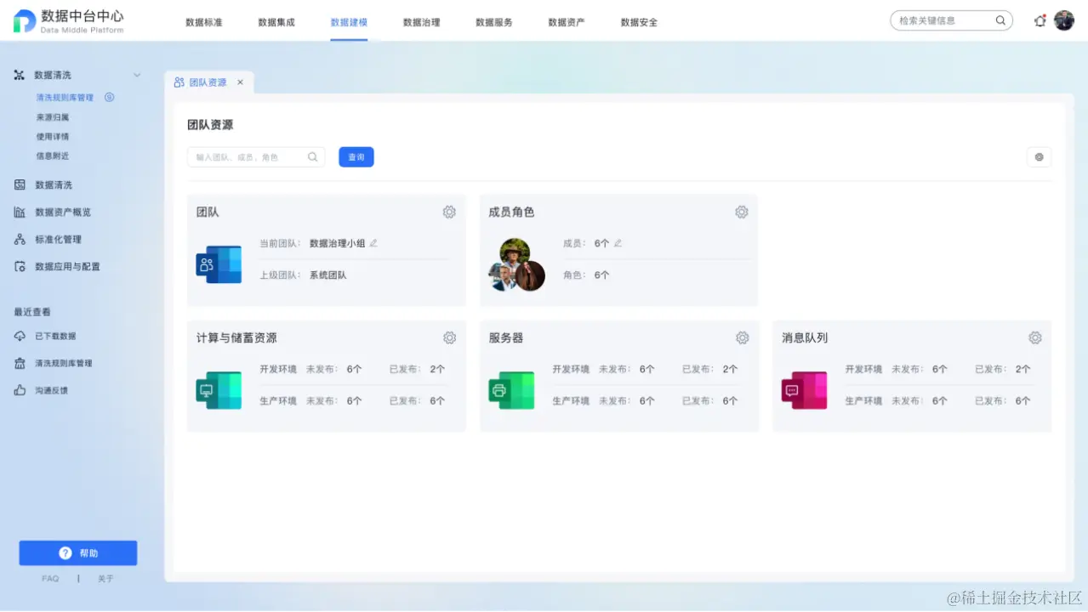Click the 帮助 help button
Viewport: 1088px width, 612px height.
point(77,552)
